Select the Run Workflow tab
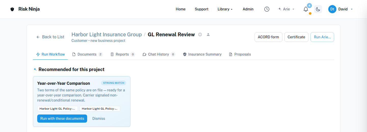Image resolution: width=367 pixels, height=132 pixels. click(x=50, y=54)
